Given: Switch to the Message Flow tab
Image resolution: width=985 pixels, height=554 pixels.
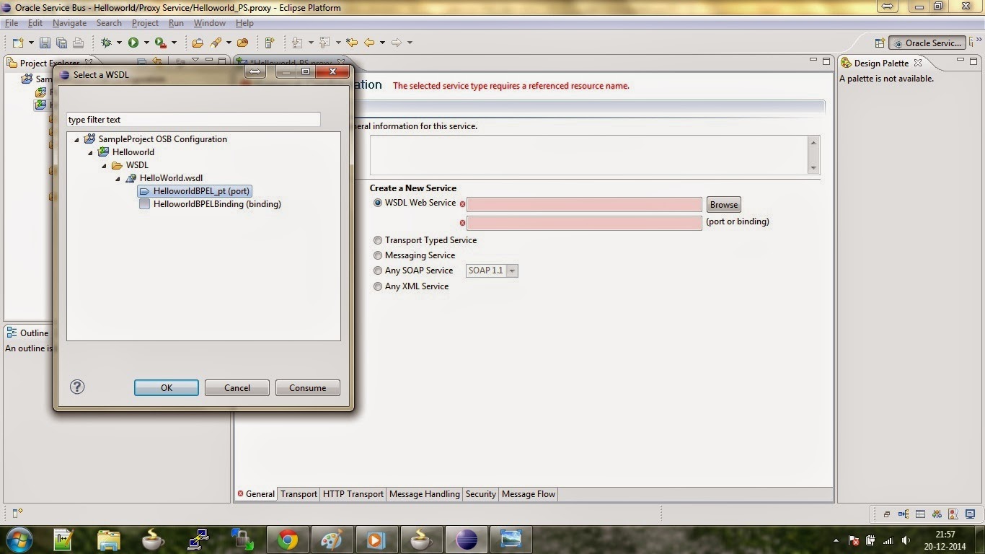Looking at the screenshot, I should coord(529,494).
